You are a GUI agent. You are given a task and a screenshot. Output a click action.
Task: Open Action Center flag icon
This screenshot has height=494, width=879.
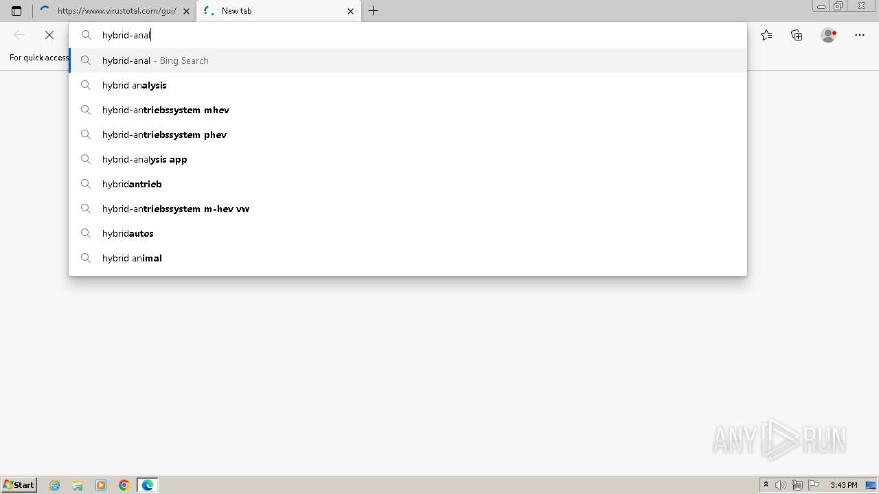(x=814, y=485)
